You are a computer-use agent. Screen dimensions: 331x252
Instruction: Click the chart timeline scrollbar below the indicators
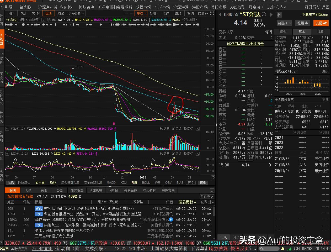click(x=110, y=177)
